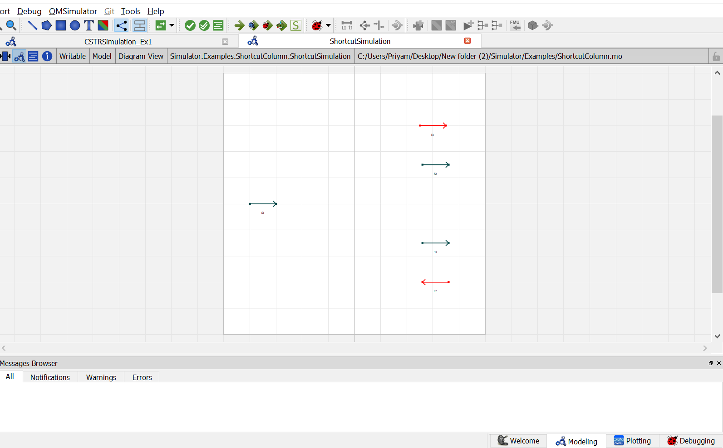This screenshot has width=723, height=448.
Task: Click the red ladybug debug icon
Action: (x=317, y=25)
